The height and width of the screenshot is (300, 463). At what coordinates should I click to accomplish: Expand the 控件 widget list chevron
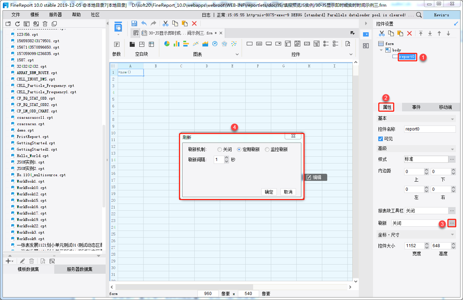pyautogui.click(x=351, y=54)
